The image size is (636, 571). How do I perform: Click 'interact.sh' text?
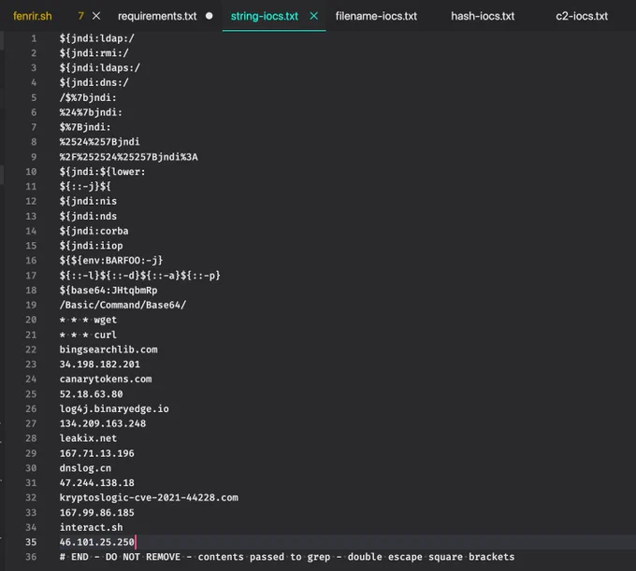[92, 527]
